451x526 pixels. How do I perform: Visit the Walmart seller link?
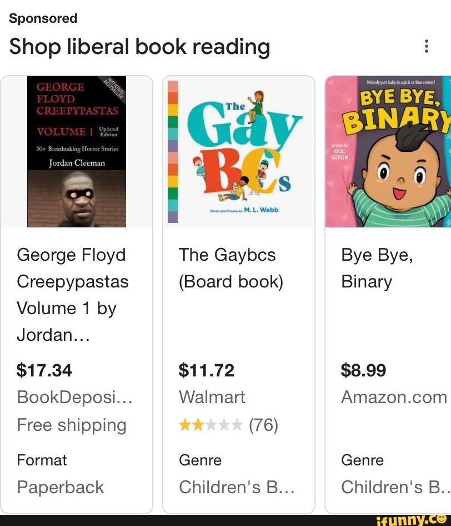(x=212, y=398)
